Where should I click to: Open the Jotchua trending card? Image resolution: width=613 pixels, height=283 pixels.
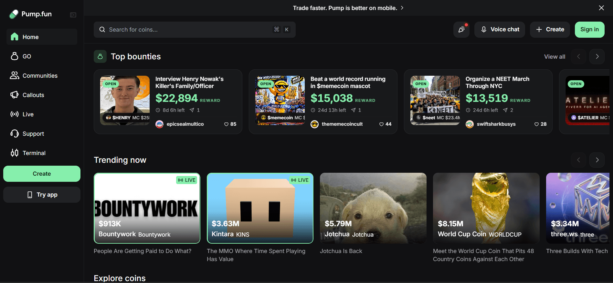373,208
